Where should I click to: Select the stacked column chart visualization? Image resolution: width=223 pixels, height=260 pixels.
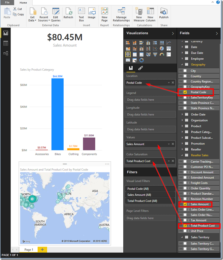pos(135,43)
